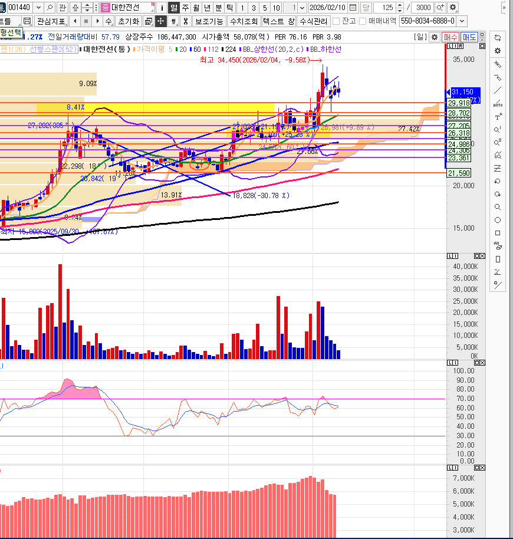This screenshot has height=539, width=513.
Task: Open the 관심지표 dropdown
Action: tap(51, 21)
